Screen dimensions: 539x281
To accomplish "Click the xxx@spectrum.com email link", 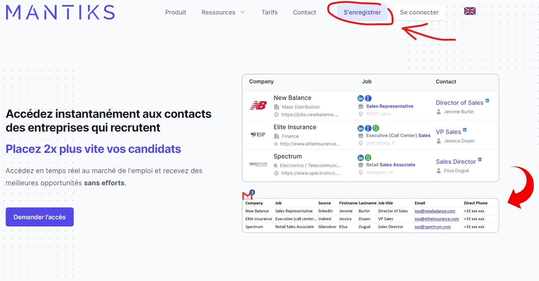I will click(432, 227).
